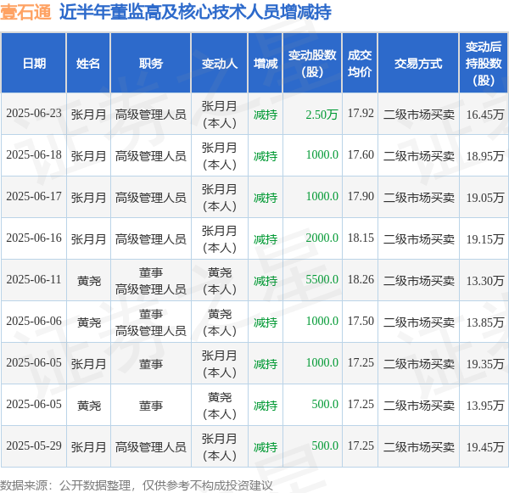Click 董事 高级管理人员 in 2025-06-11 row
This screenshot has width=509, height=493.
pyautogui.click(x=151, y=281)
